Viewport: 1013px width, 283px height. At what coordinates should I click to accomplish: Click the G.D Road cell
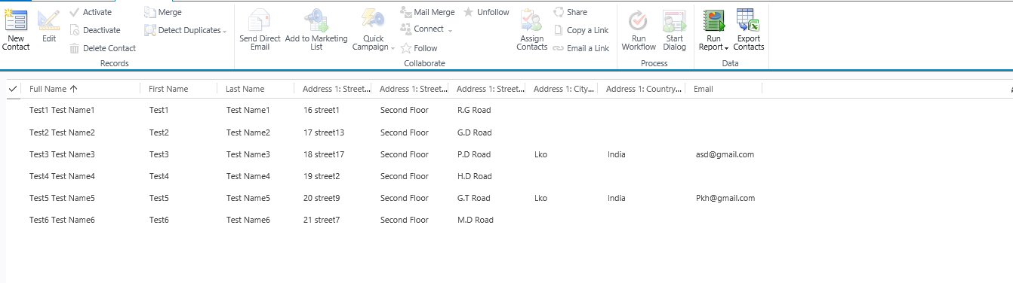[x=475, y=132]
